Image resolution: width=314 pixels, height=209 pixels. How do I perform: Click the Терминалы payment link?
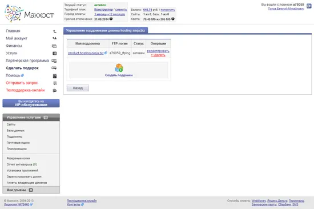pos(296,200)
